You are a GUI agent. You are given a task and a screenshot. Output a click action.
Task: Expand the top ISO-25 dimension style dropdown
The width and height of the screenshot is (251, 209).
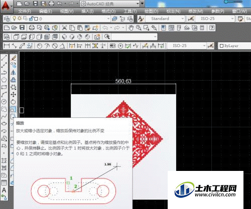232,19
